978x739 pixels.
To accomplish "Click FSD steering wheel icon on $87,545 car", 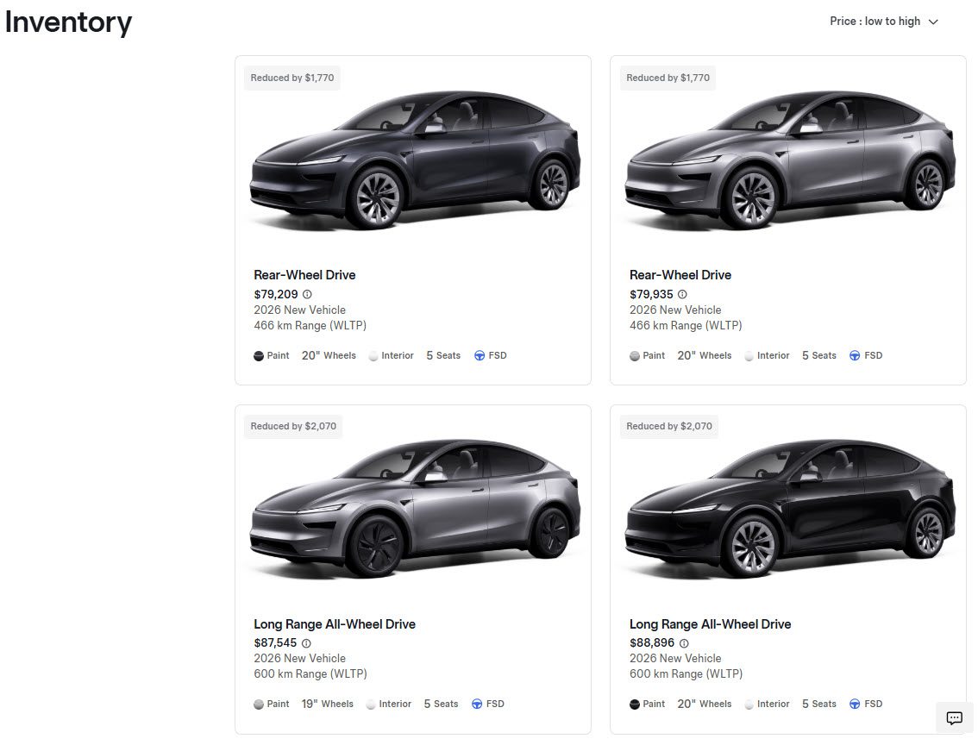I will (477, 704).
